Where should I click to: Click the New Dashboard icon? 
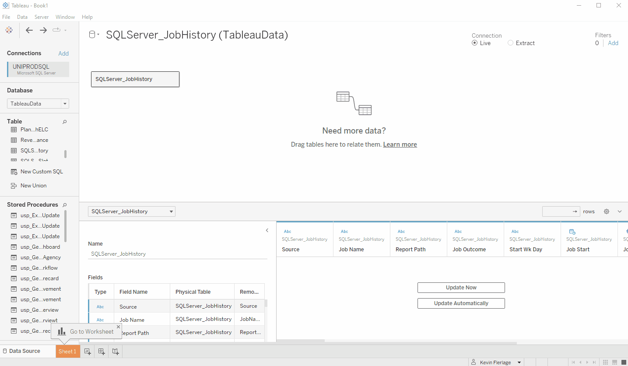(x=102, y=351)
